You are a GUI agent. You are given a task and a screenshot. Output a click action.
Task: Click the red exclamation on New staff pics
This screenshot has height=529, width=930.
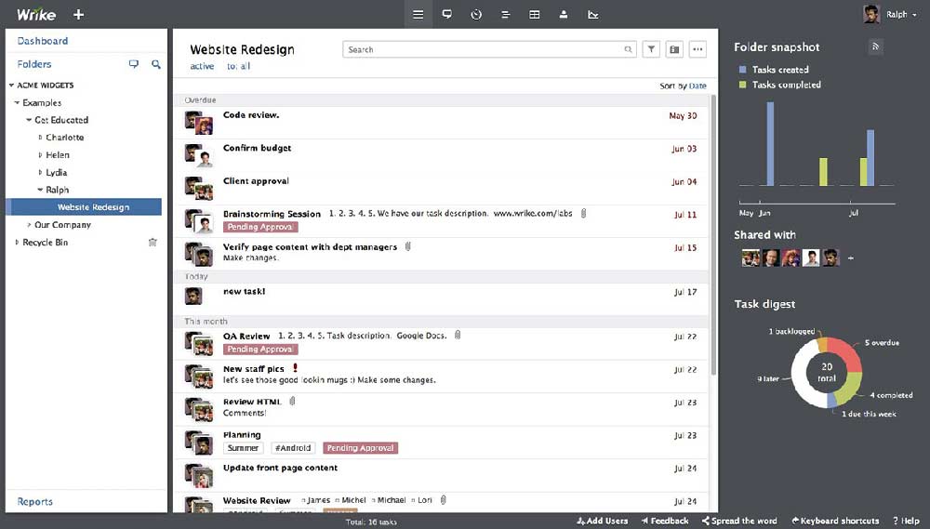pos(296,368)
